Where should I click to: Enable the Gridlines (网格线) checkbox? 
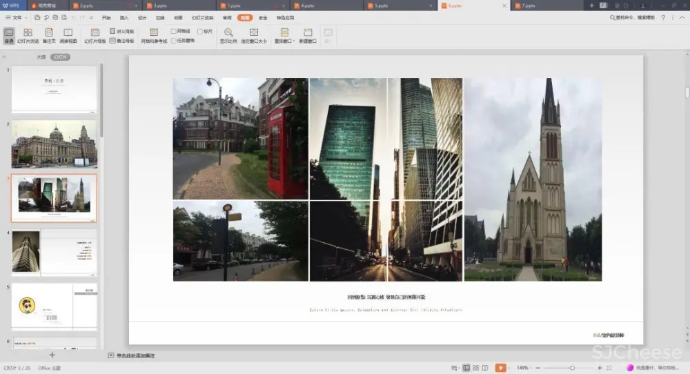[x=174, y=31]
